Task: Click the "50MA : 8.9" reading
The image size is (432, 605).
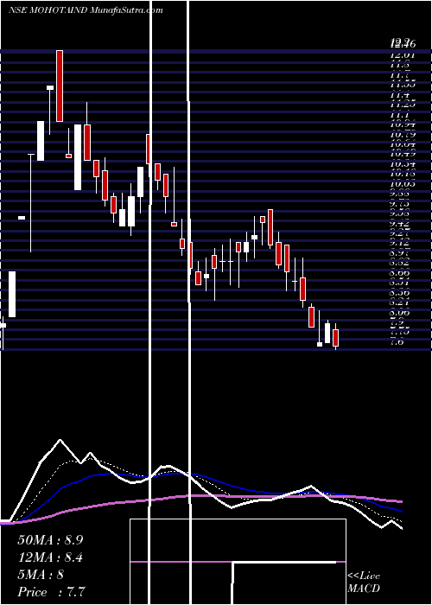Action: [50, 540]
